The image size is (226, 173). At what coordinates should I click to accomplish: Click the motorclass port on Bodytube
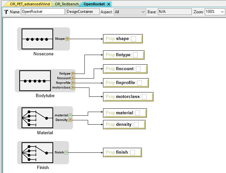(73, 87)
